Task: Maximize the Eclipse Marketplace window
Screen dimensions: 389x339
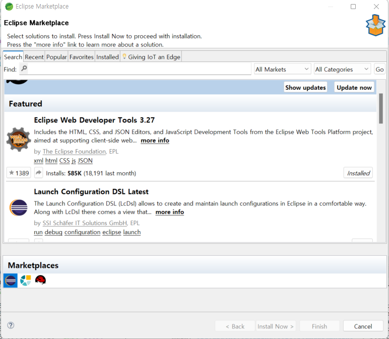Action: point(353,7)
